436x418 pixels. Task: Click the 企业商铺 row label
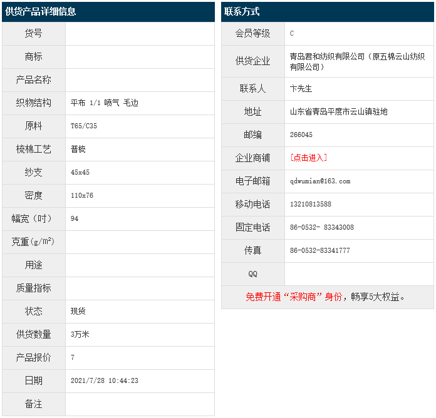pyautogui.click(x=252, y=158)
